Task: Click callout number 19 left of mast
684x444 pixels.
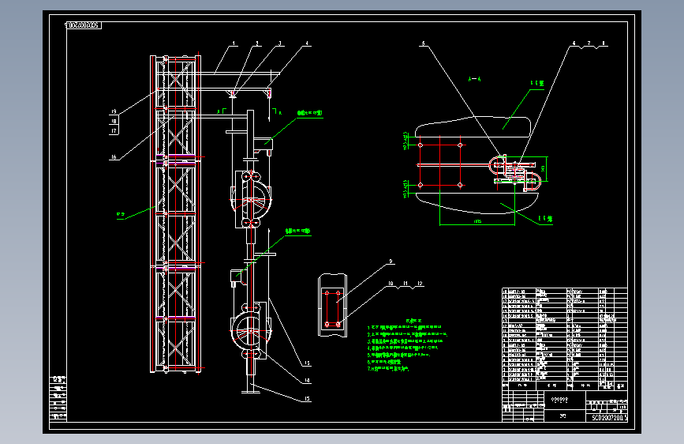Action: point(114,112)
